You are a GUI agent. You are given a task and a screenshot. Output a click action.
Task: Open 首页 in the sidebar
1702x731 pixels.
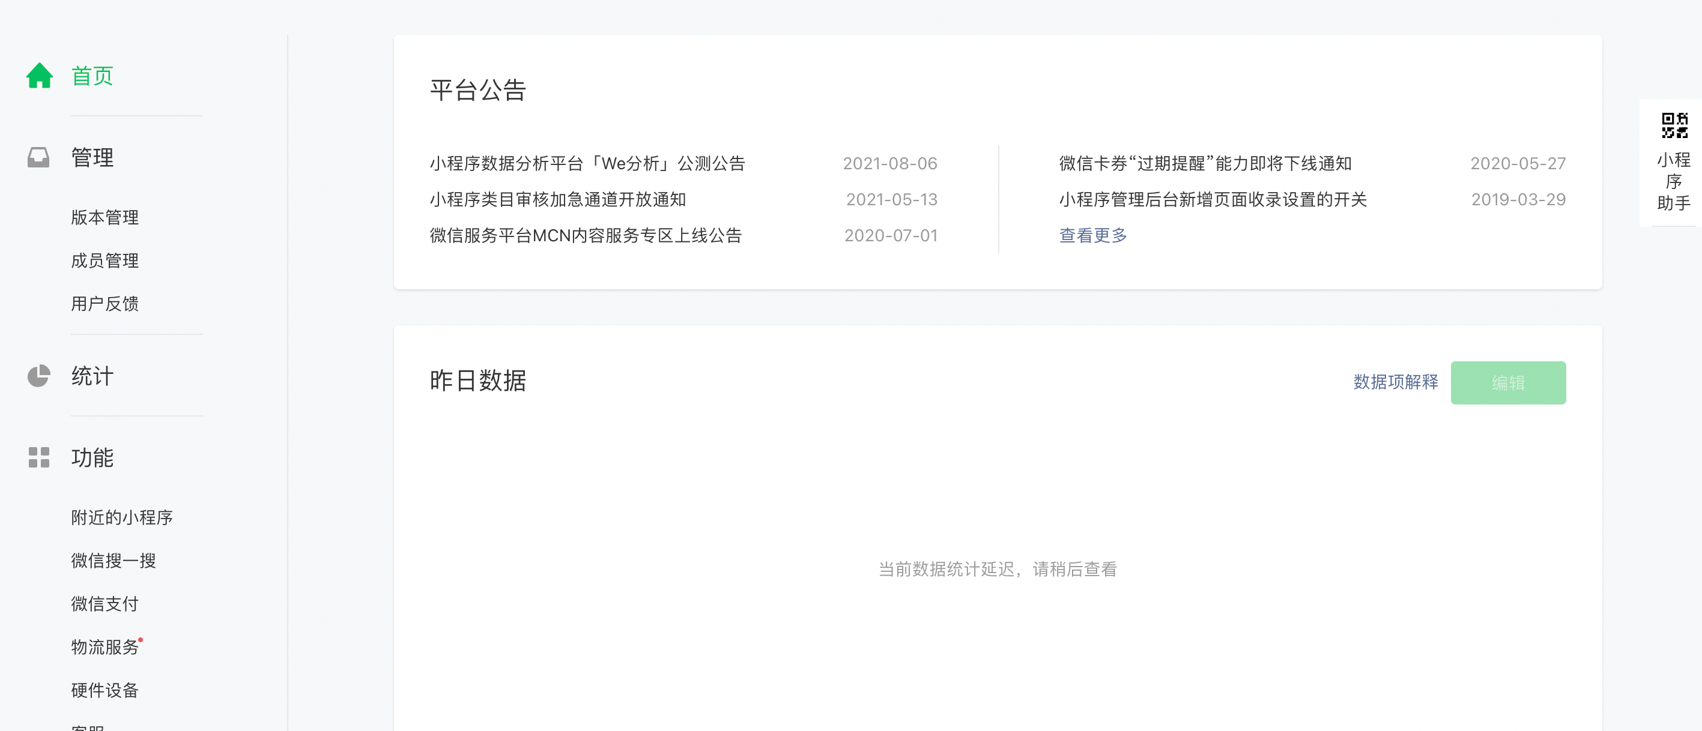(92, 76)
